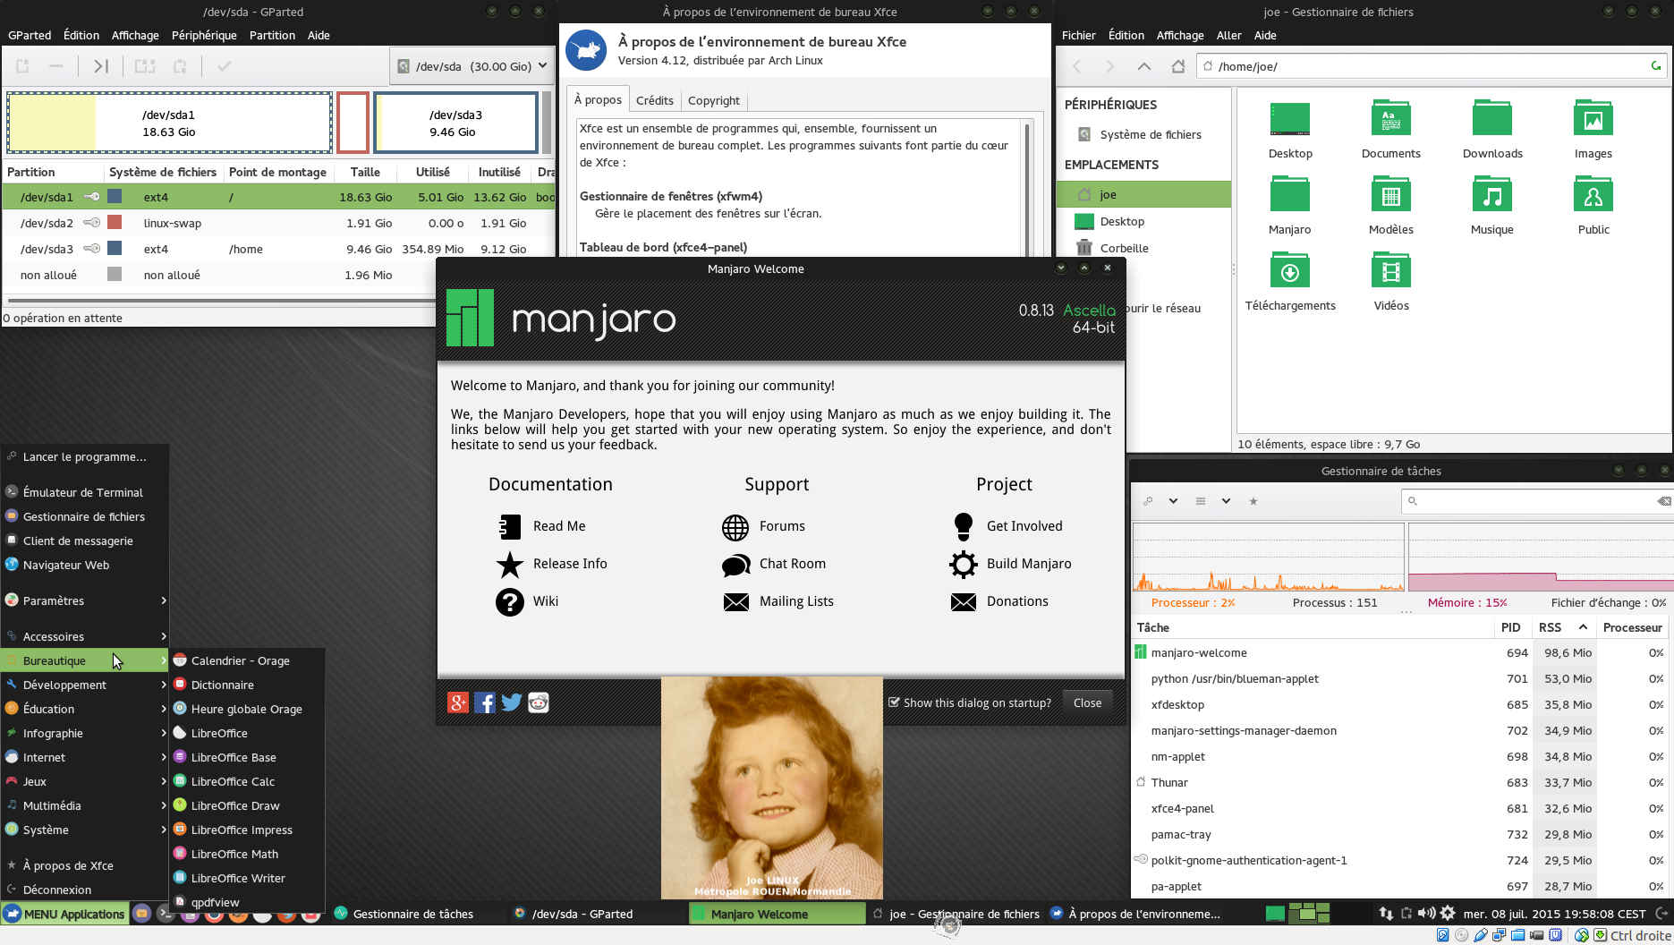Screen dimensions: 1674x945
Task: Open the Read Me link
Action: 559,526
